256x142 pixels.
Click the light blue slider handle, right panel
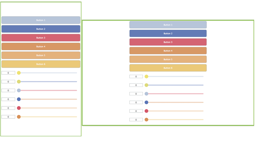coord(146,94)
